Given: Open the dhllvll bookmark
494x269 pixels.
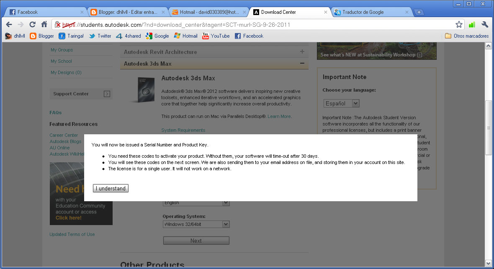Looking at the screenshot, I should click(x=15, y=36).
